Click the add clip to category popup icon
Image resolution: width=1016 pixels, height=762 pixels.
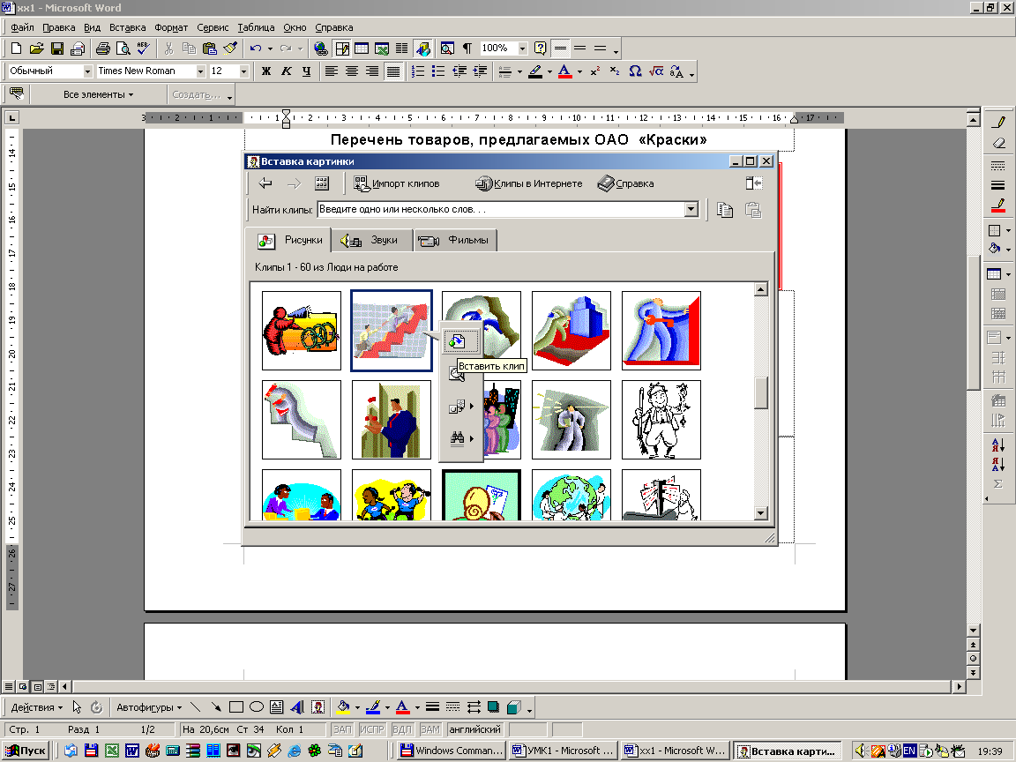457,407
